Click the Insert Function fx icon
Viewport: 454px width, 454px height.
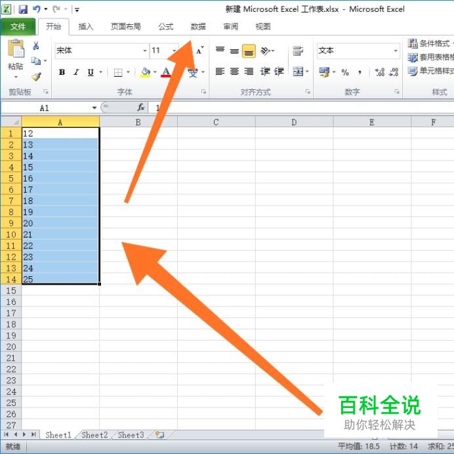(140, 108)
